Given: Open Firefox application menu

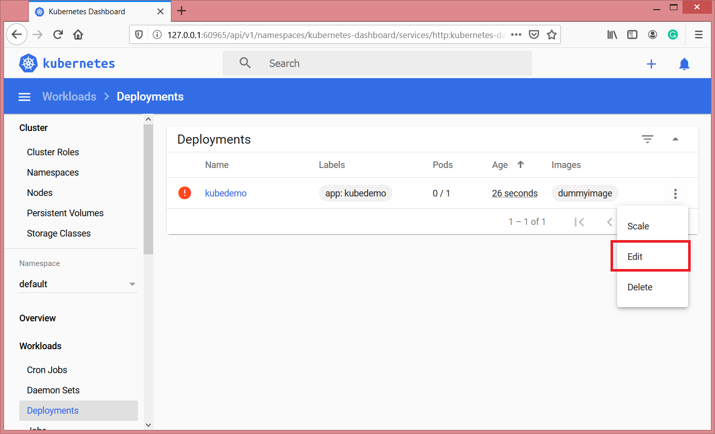Looking at the screenshot, I should coord(699,35).
